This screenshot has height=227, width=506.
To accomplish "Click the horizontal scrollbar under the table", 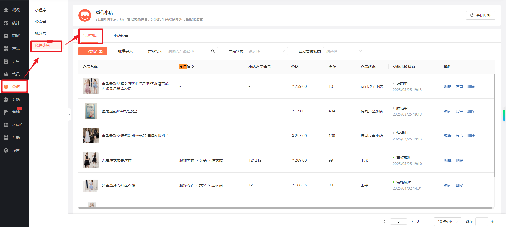I will coord(285,208).
